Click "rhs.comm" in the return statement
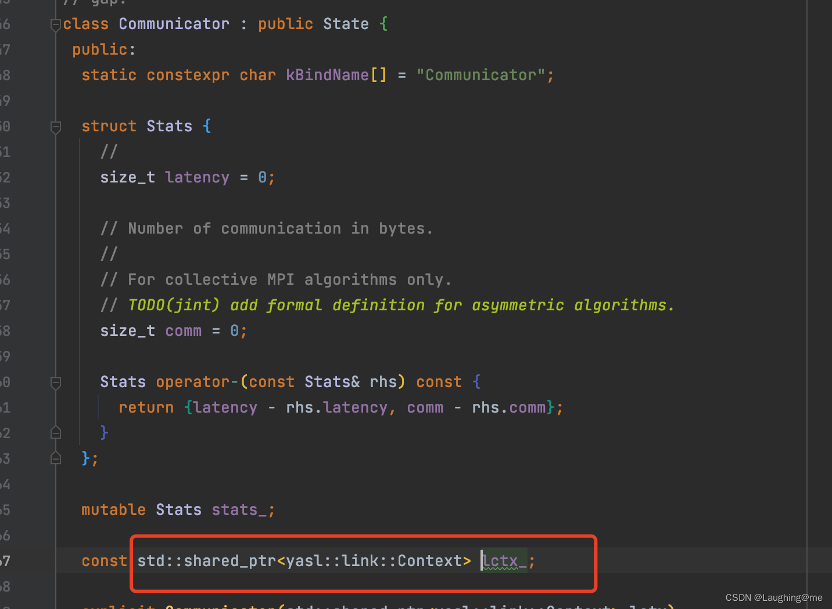Viewport: 832px width, 609px height. tap(508, 407)
